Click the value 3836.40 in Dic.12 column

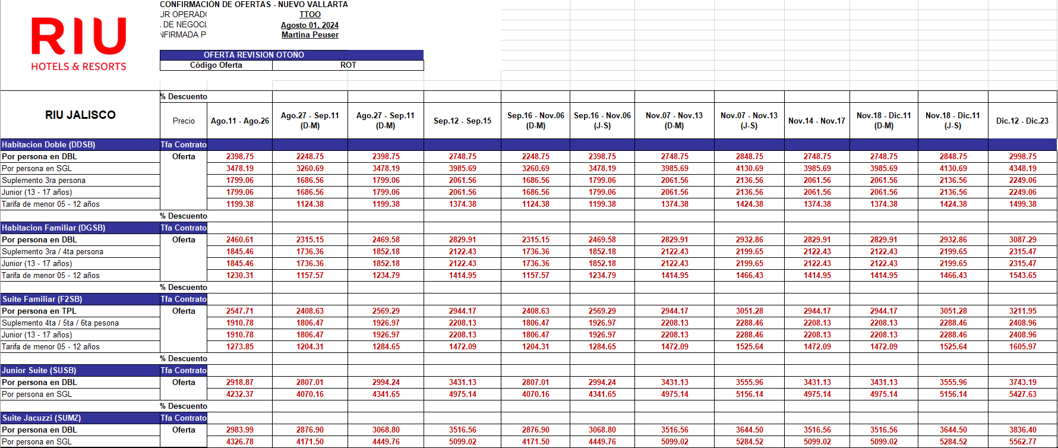click(1022, 430)
